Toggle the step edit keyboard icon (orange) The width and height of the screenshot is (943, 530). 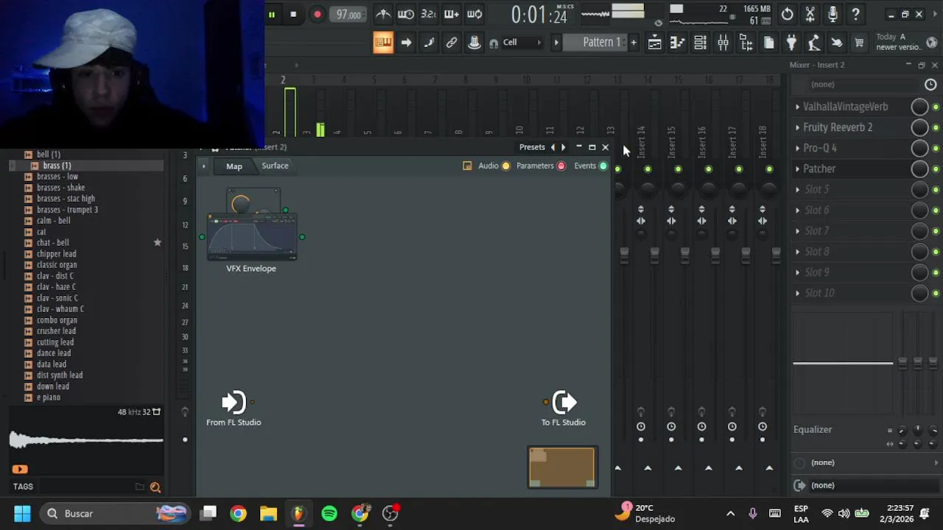pos(383,43)
